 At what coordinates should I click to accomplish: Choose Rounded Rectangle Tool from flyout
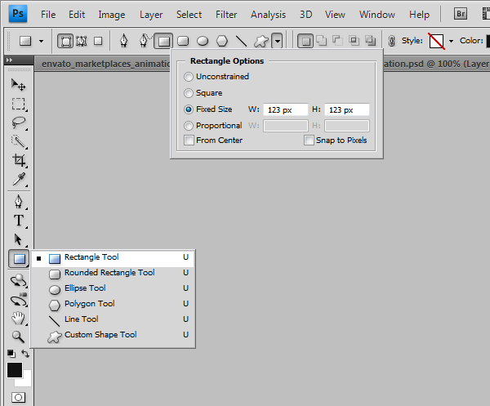click(113, 274)
